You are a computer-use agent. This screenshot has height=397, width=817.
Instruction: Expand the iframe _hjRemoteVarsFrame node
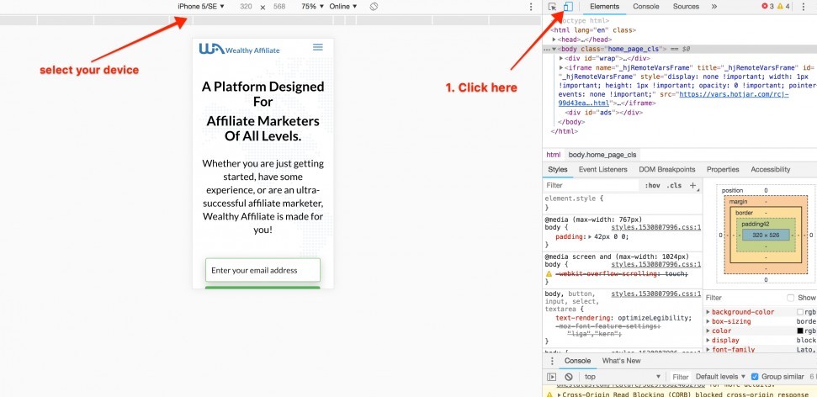click(x=562, y=68)
